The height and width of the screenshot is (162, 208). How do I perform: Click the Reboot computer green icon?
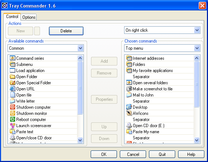point(13,119)
